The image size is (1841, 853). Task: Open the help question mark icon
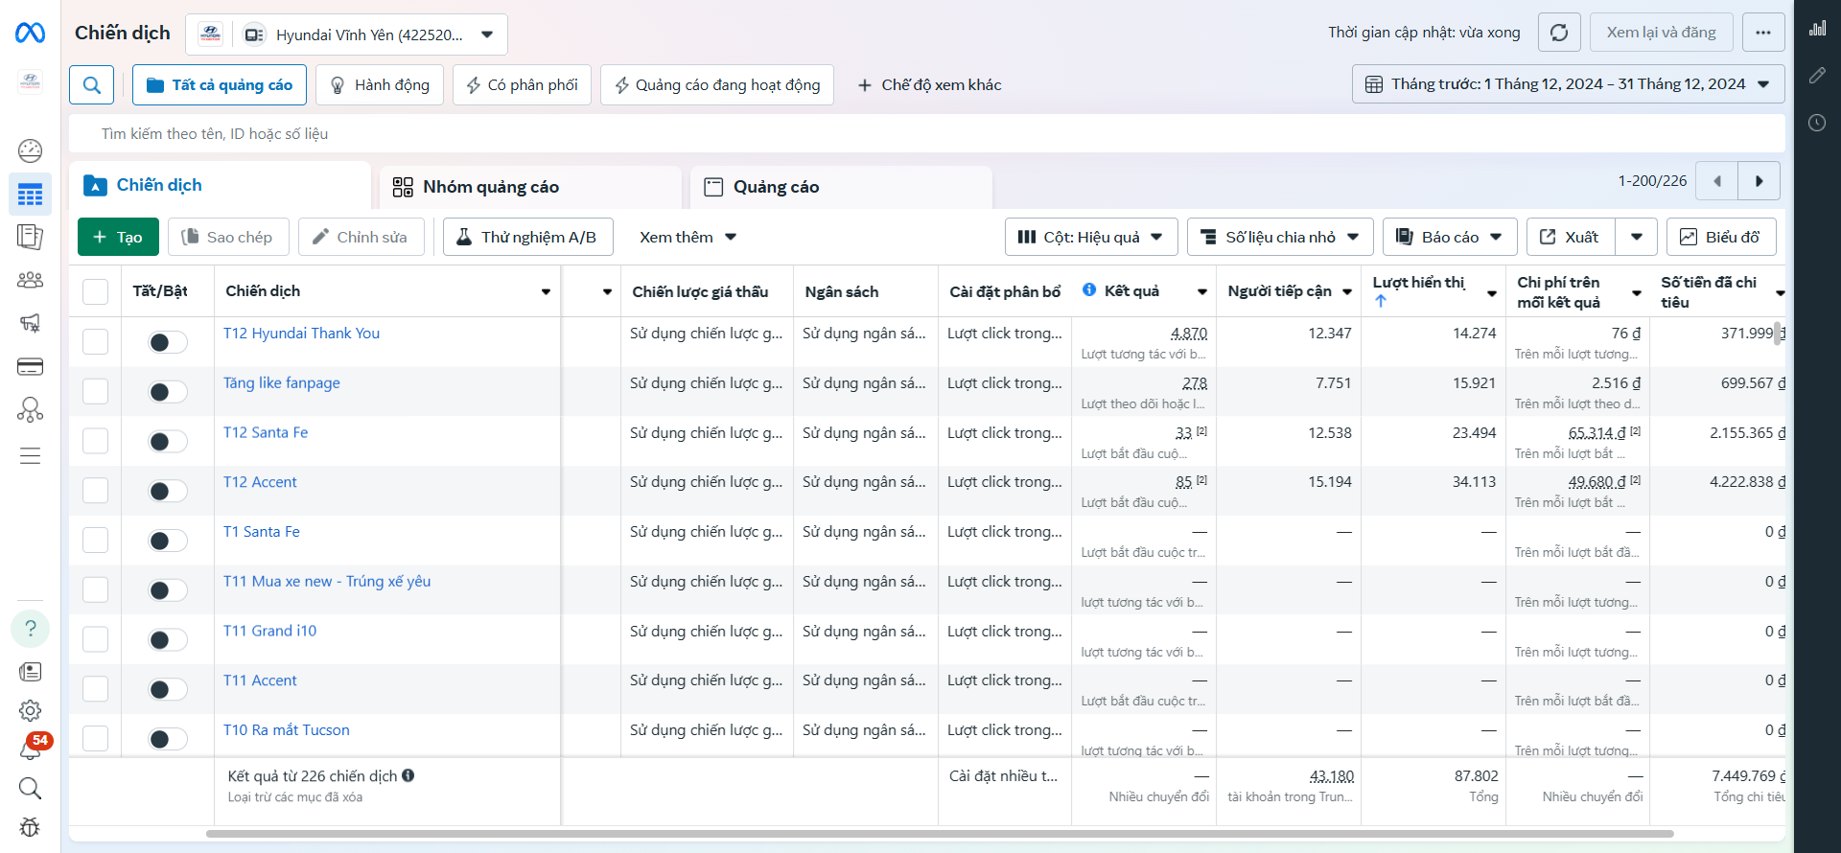coord(31,629)
